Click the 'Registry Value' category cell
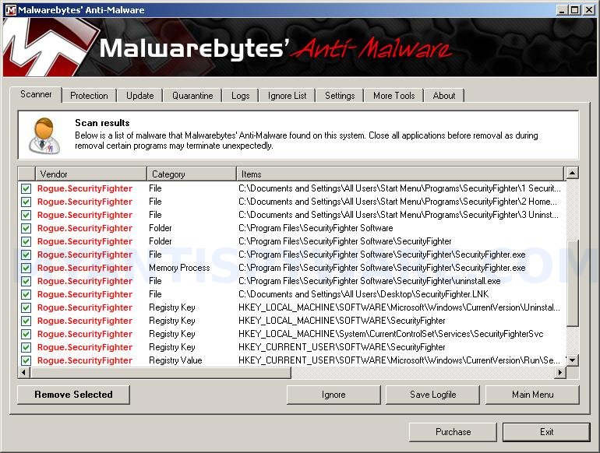 click(x=175, y=360)
